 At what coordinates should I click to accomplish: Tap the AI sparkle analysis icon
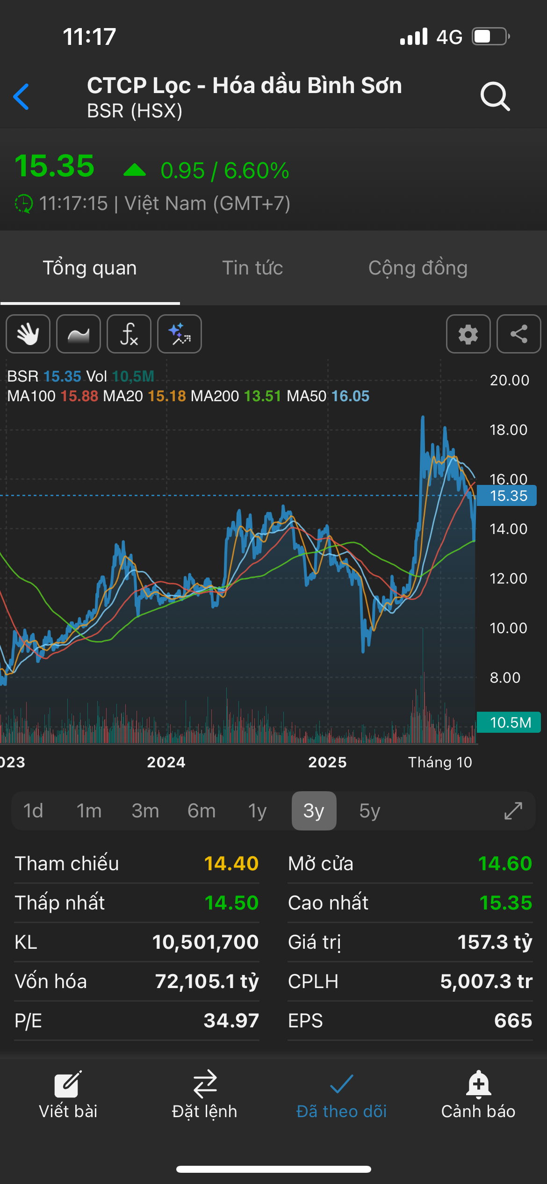[180, 334]
